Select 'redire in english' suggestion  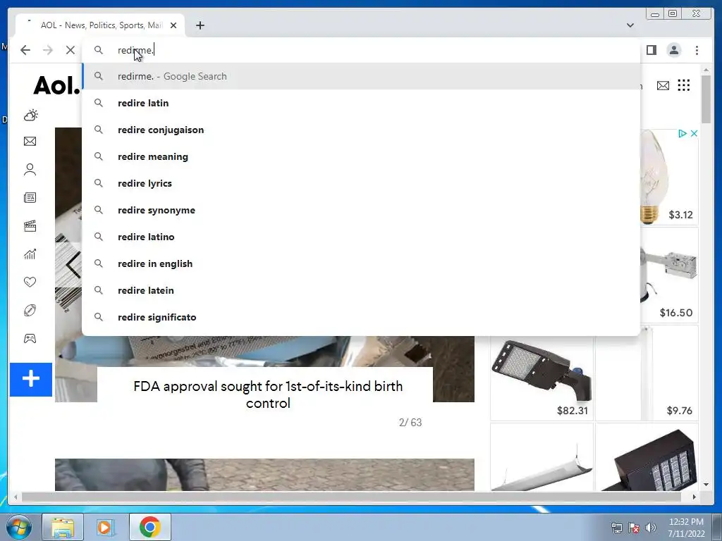[x=361, y=263]
